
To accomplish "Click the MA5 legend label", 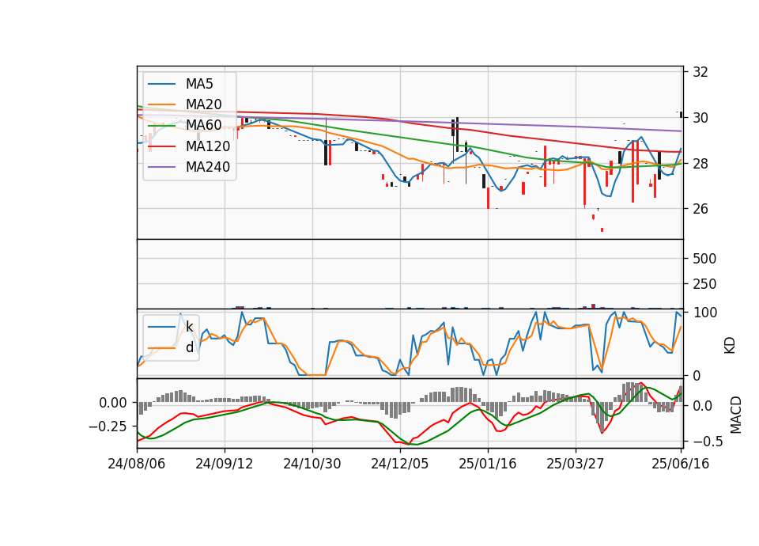I will [199, 84].
